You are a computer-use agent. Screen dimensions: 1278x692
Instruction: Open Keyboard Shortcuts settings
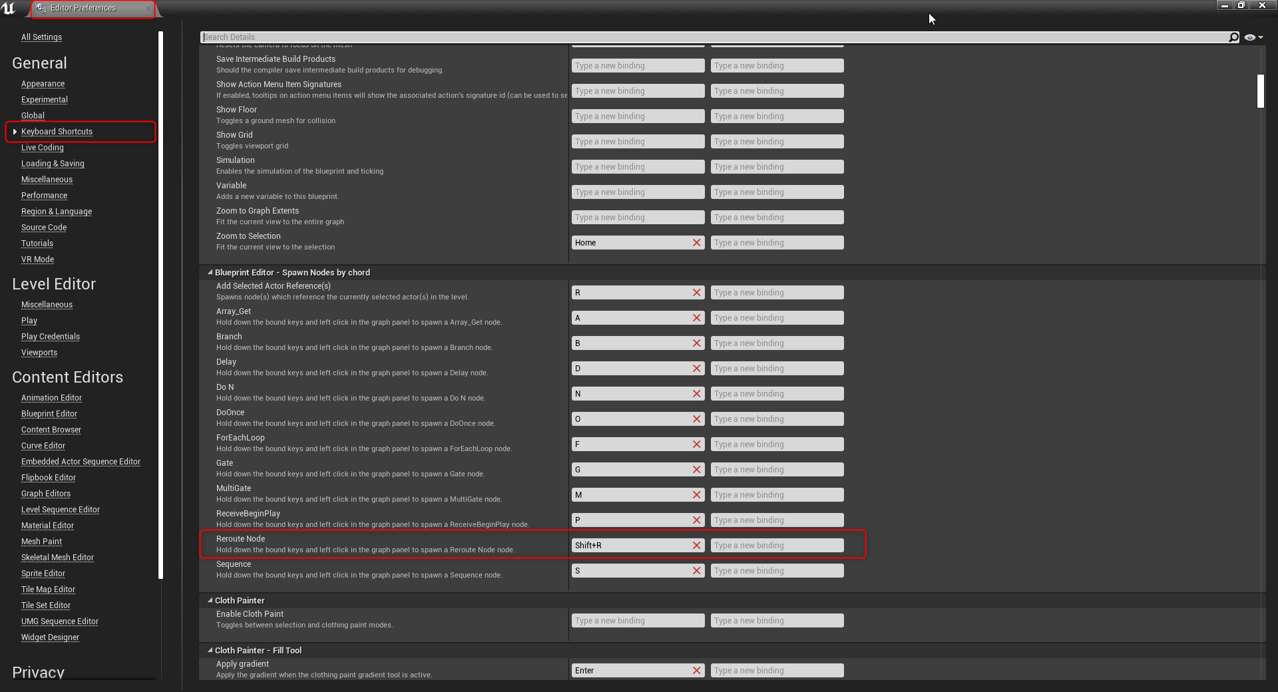tap(57, 132)
